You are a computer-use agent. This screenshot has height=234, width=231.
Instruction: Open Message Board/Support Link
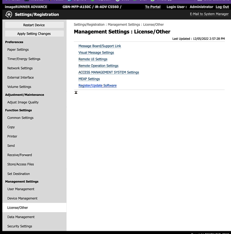point(100,46)
